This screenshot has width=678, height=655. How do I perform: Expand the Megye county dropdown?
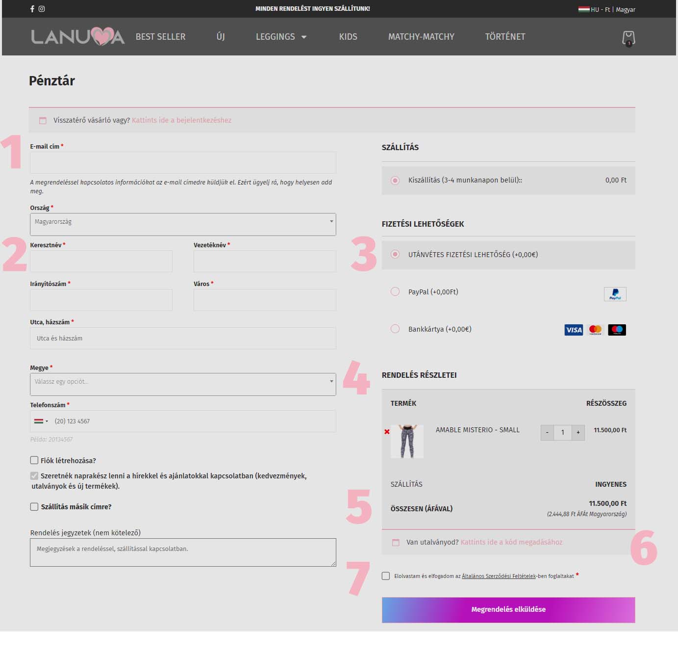(183, 384)
